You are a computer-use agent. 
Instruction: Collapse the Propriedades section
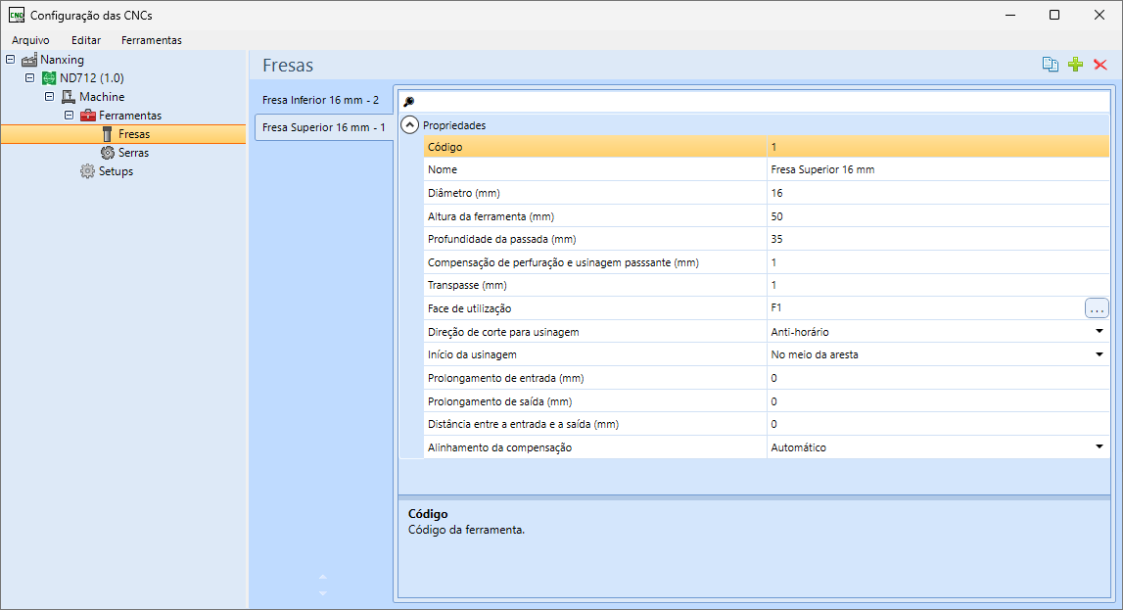tap(409, 125)
